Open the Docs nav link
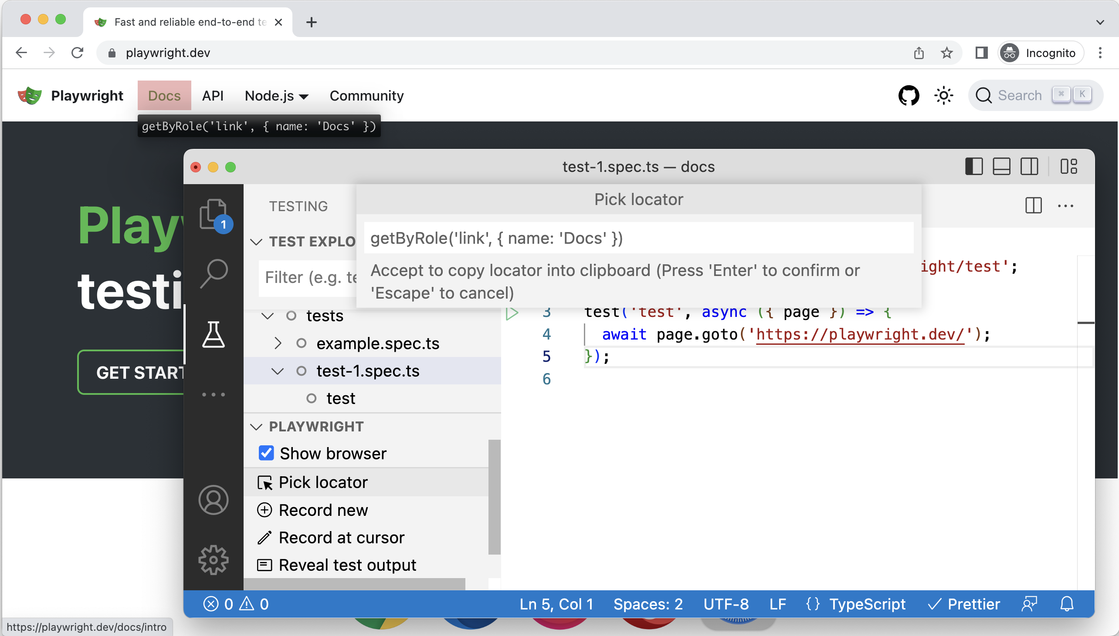The image size is (1119, 636). [x=164, y=95]
